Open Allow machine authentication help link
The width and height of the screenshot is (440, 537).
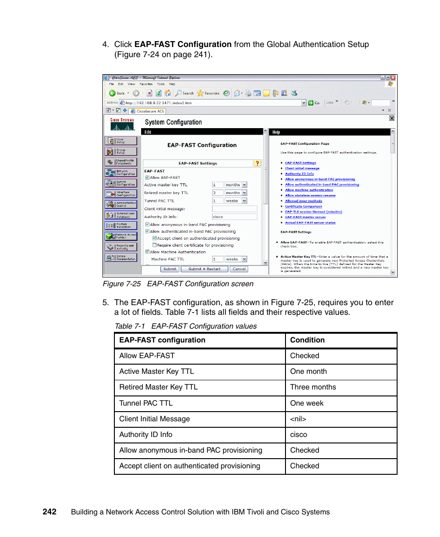point(309,190)
